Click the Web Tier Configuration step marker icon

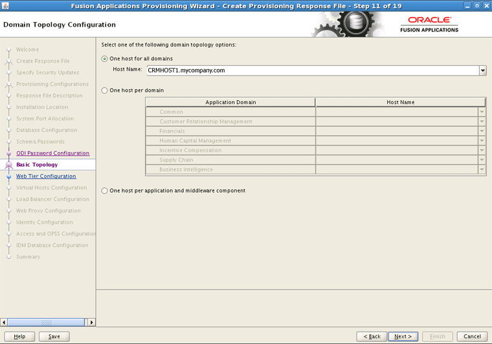(x=9, y=177)
